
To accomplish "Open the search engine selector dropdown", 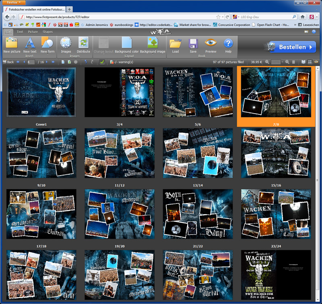I will tap(236, 17).
